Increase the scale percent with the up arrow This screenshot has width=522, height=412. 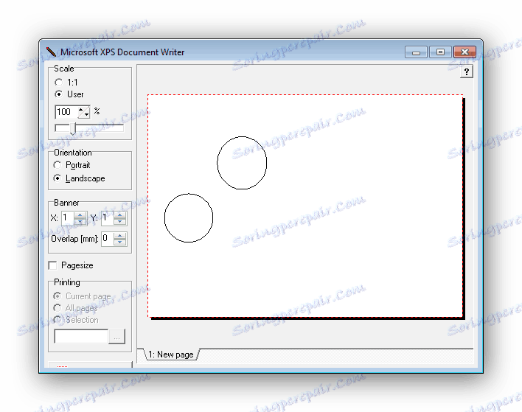81,109
